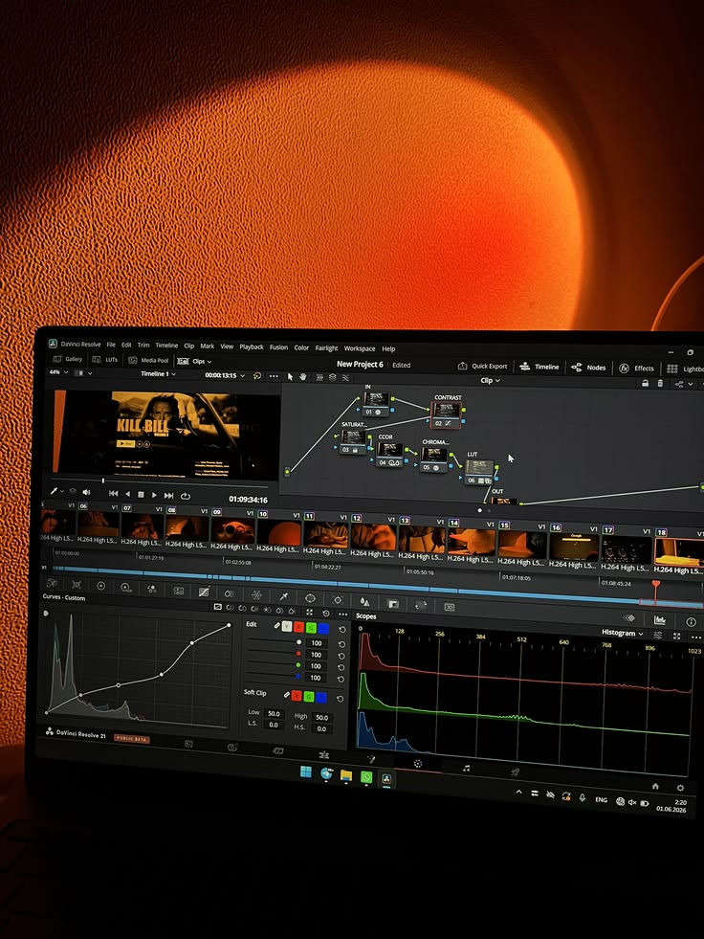Toggle loop playback
The height and width of the screenshot is (939, 704).
(186, 496)
